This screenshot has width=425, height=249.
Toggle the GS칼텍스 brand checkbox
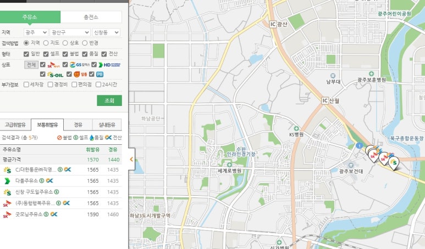[x=65, y=65]
